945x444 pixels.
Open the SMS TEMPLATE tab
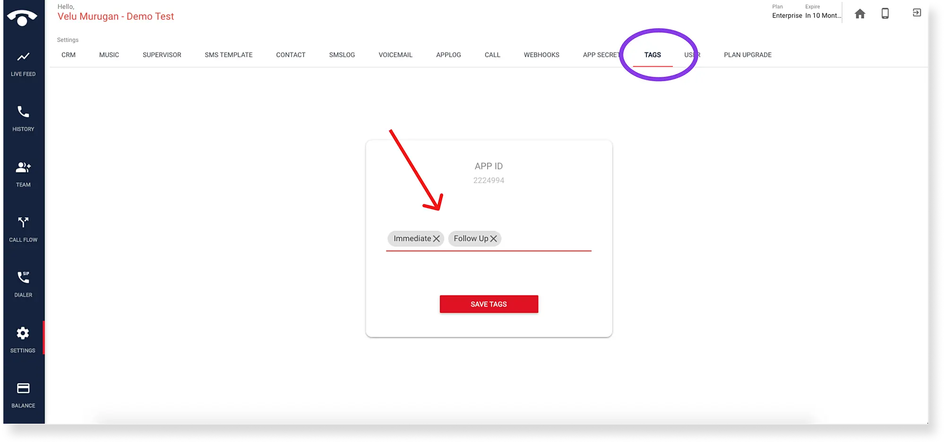pyautogui.click(x=228, y=55)
